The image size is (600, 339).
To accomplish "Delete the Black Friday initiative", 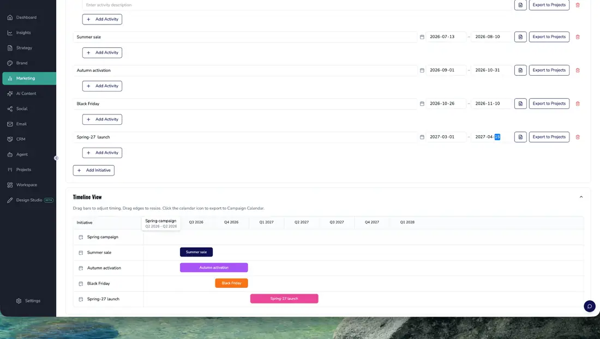I will click(578, 104).
